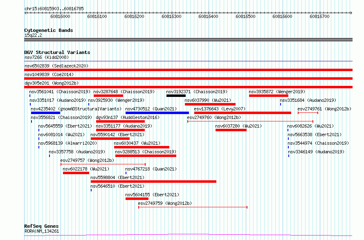Click the nsv5646510 (Ebert2021) label
The width and height of the screenshot is (364, 240).
[x=117, y=186]
